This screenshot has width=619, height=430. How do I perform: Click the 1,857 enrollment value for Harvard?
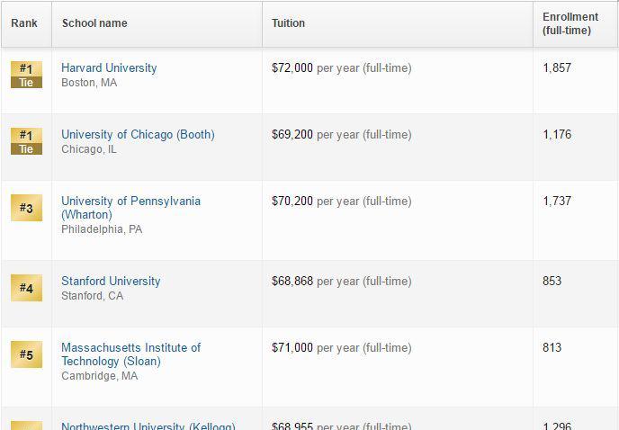tap(557, 67)
